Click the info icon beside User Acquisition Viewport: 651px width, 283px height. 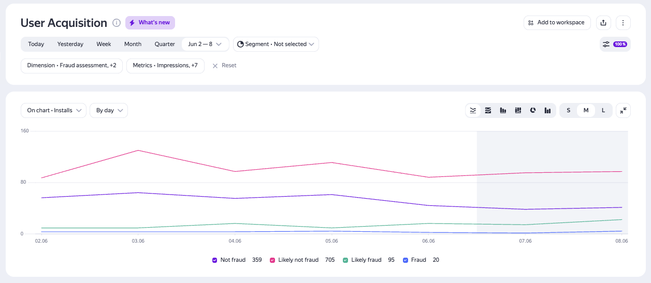(x=117, y=23)
